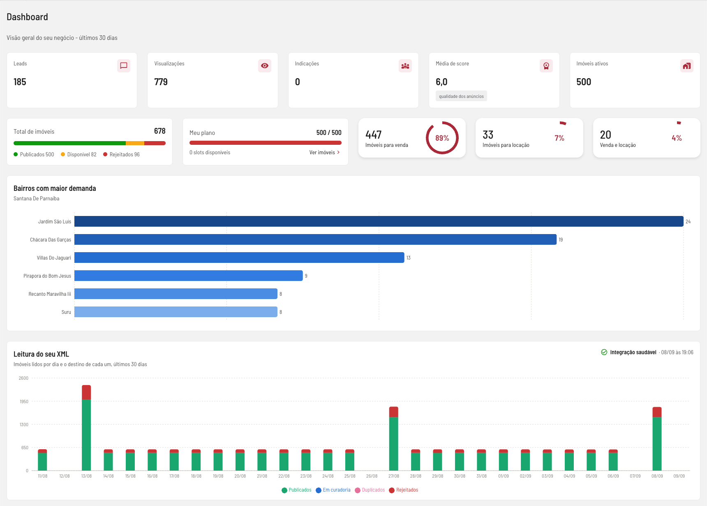707x506 pixels.
Task: Click the 20 Venda e locação text
Action: (x=617, y=139)
